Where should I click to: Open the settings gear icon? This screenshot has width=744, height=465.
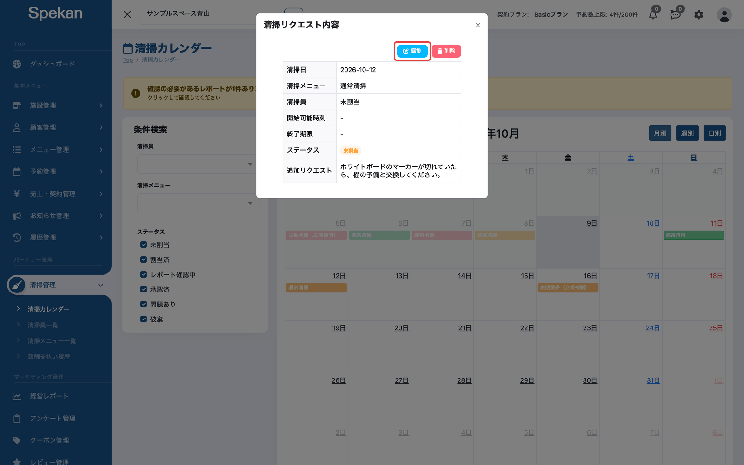[x=698, y=15]
